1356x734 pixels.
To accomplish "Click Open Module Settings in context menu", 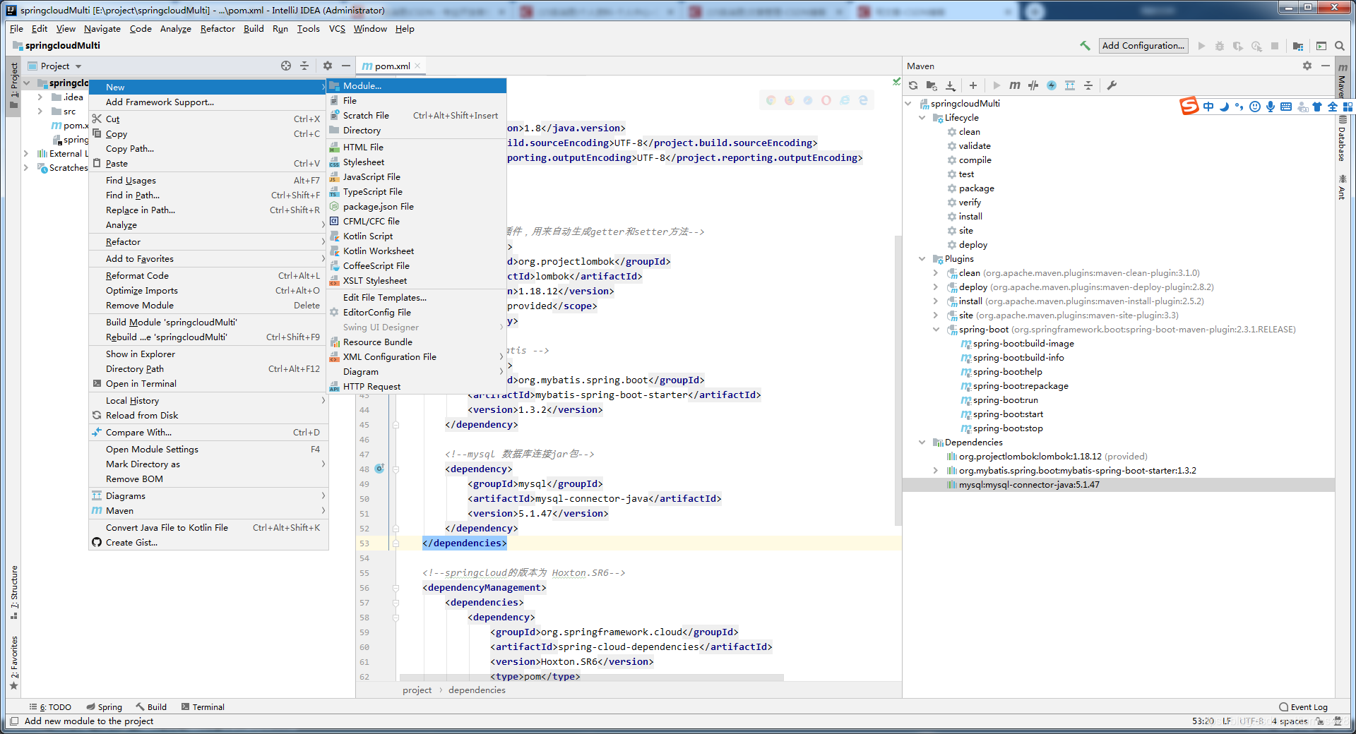I will click(208, 449).
